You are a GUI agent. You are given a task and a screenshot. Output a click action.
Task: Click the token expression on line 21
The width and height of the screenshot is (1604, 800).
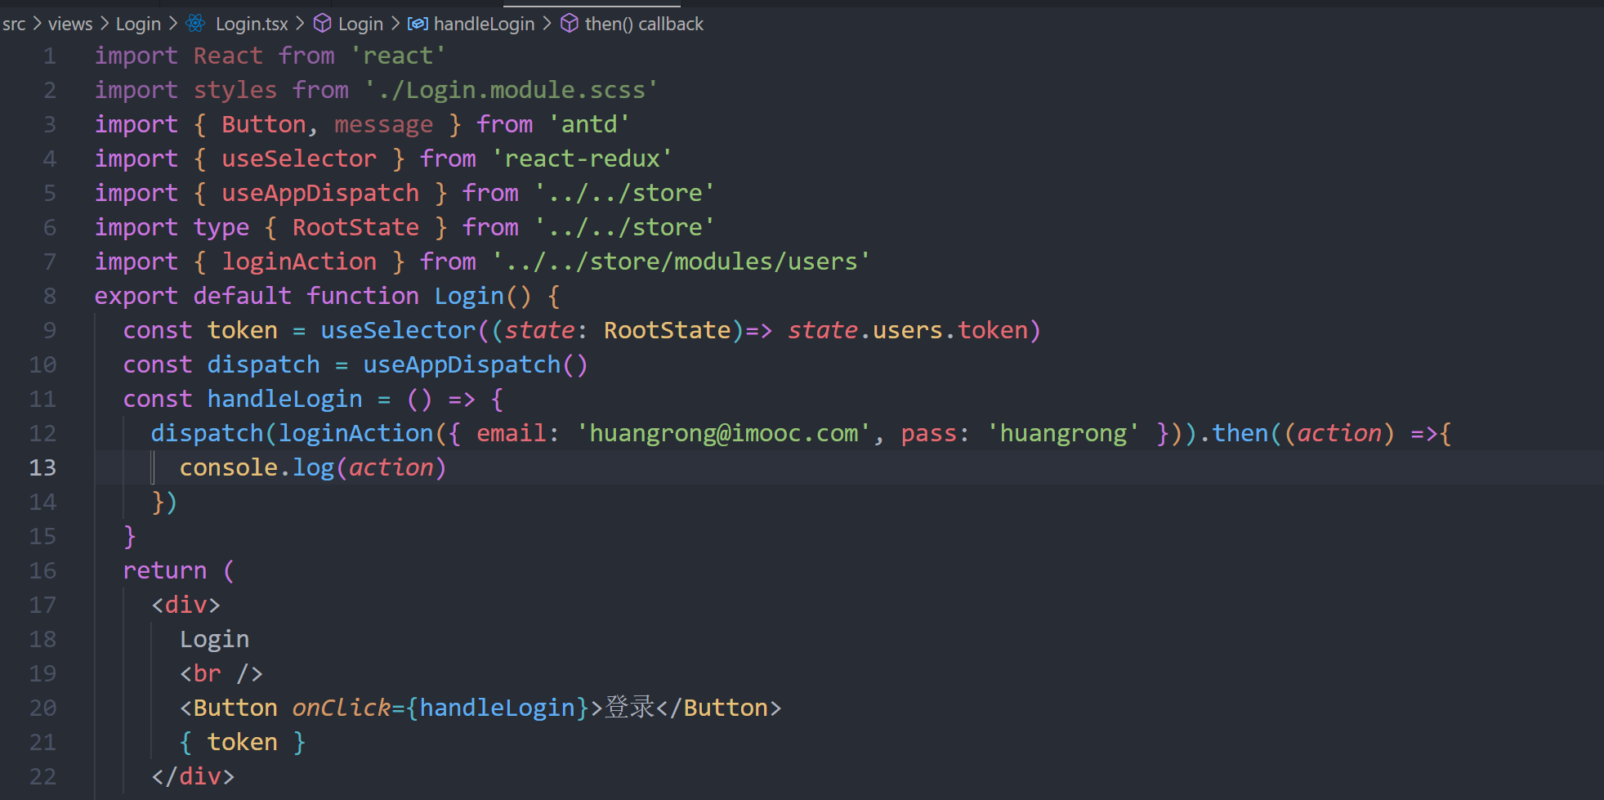[x=242, y=742]
